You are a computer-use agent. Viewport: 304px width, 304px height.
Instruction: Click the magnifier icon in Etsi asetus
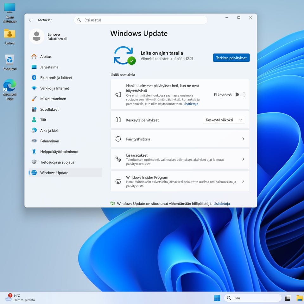click(79, 20)
